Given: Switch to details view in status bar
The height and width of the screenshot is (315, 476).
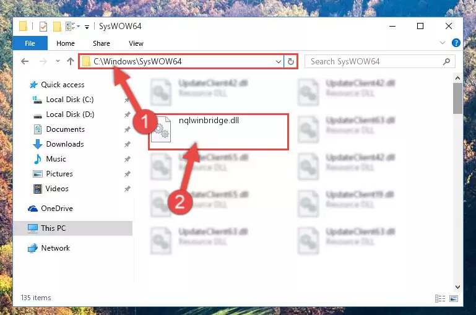Looking at the screenshot, I should click(x=440, y=299).
